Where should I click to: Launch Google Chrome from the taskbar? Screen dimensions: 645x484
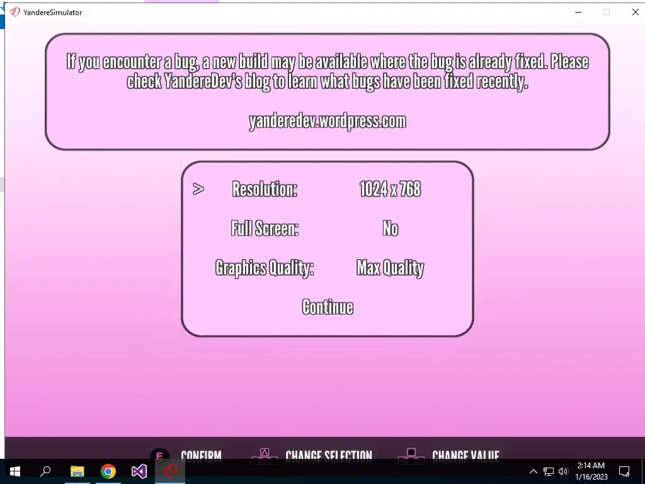pos(108,471)
